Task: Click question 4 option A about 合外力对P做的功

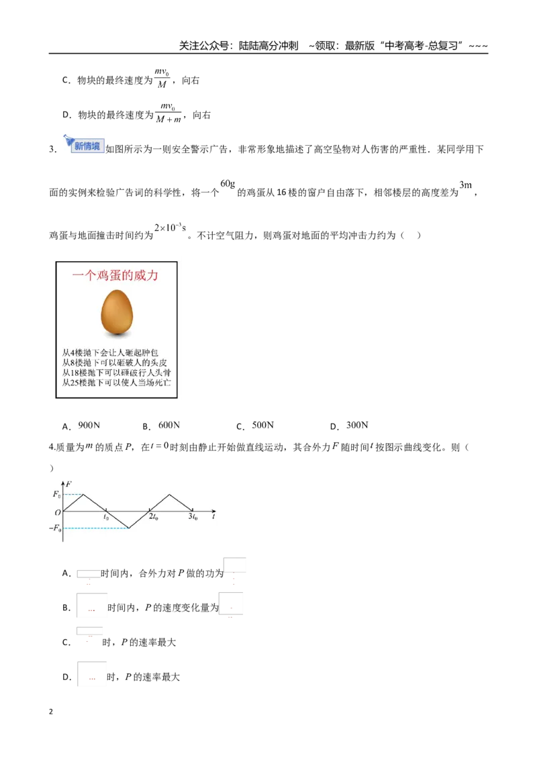Action: coord(154,573)
